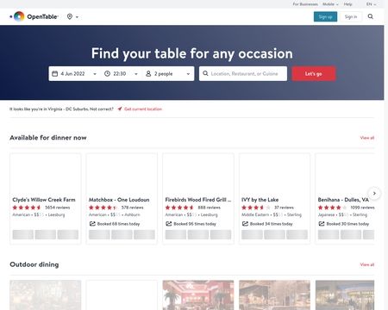Open Matchbox - One Loudoun restaurant
388x310 pixels.
coord(119,200)
